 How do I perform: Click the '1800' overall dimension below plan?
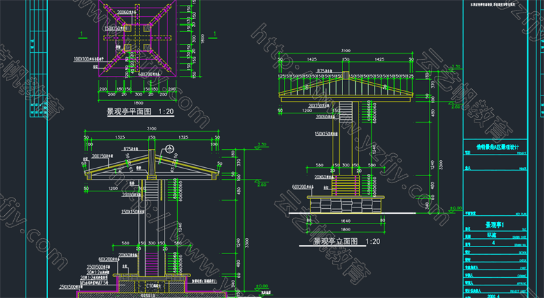138,103
